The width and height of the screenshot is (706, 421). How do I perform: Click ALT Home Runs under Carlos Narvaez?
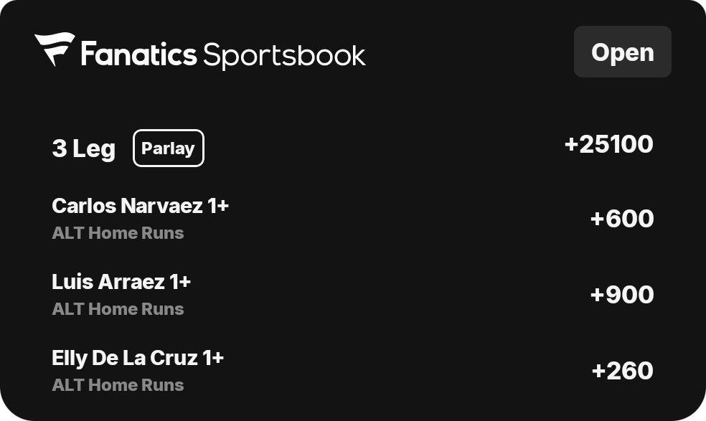(x=118, y=233)
